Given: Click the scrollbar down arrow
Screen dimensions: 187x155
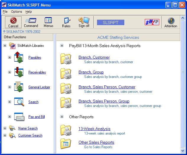Looking at the screenshot, I should point(183,151).
